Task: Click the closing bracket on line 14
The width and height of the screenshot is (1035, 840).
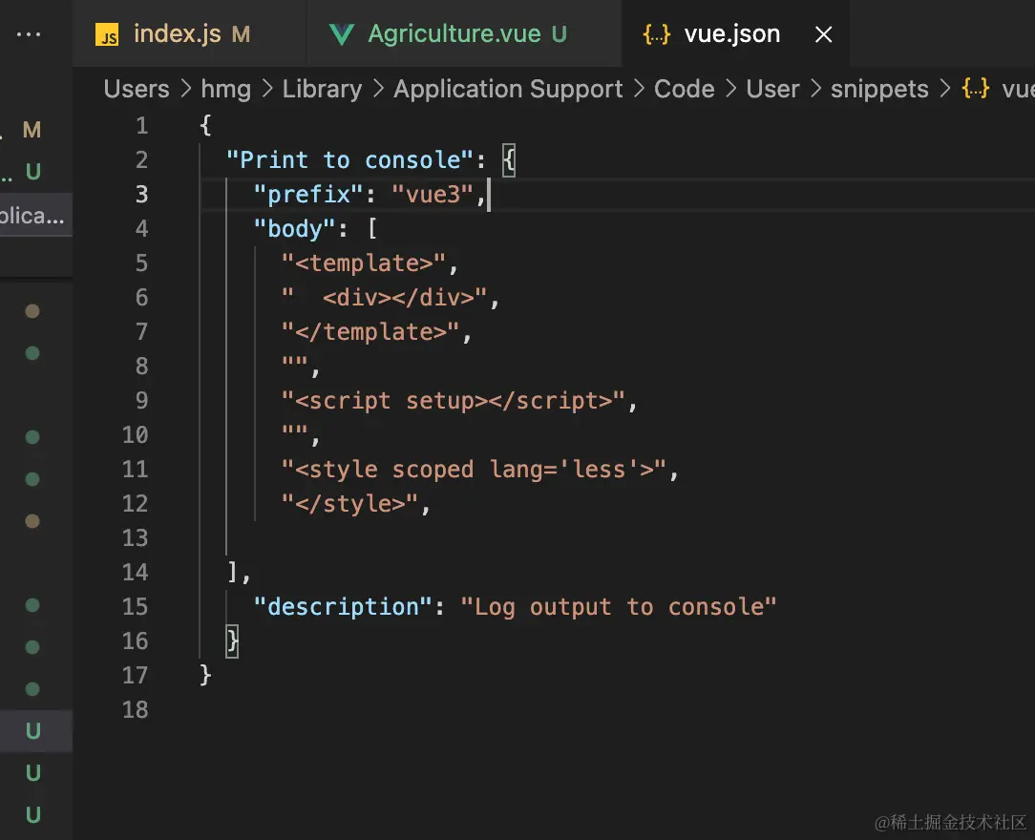Action: pos(232,572)
